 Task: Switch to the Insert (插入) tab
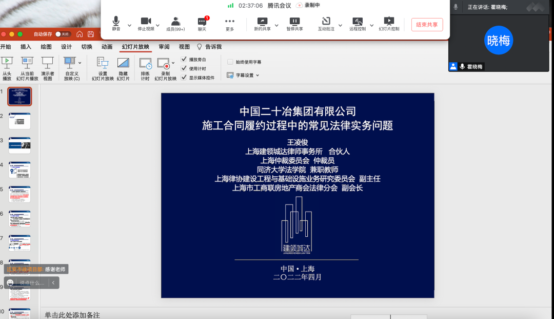26,47
